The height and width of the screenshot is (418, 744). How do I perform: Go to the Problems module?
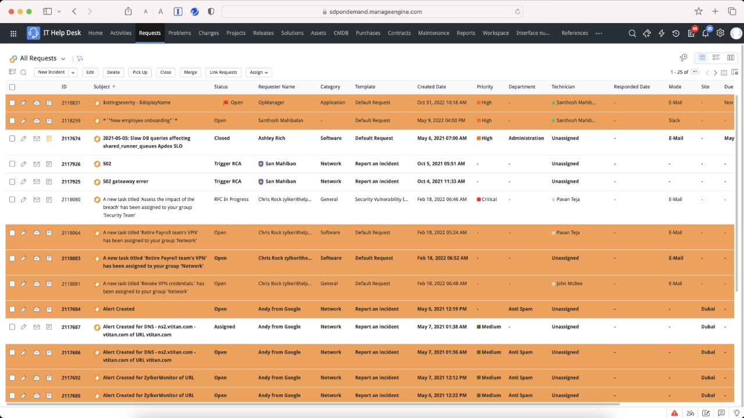click(x=180, y=33)
